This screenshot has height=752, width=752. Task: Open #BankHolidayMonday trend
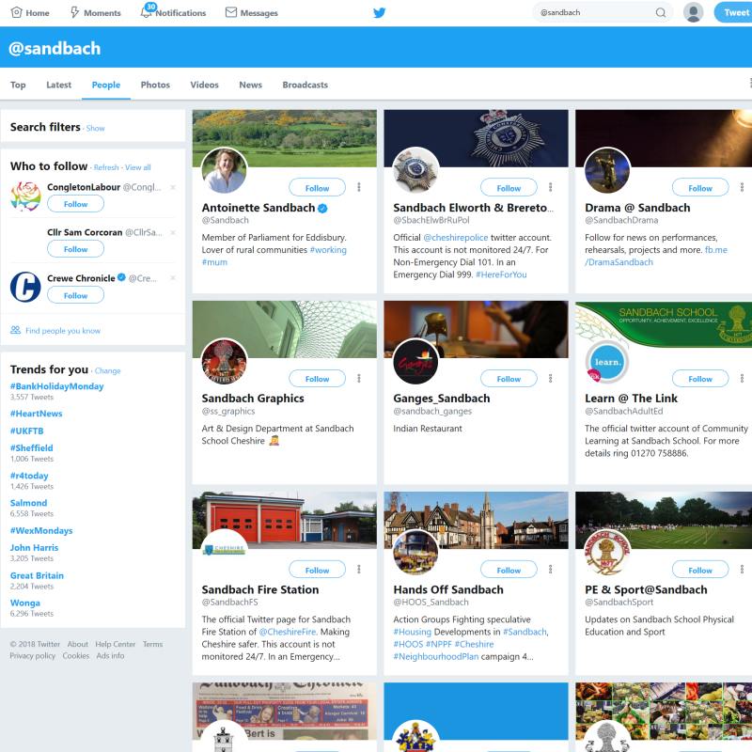(56, 386)
